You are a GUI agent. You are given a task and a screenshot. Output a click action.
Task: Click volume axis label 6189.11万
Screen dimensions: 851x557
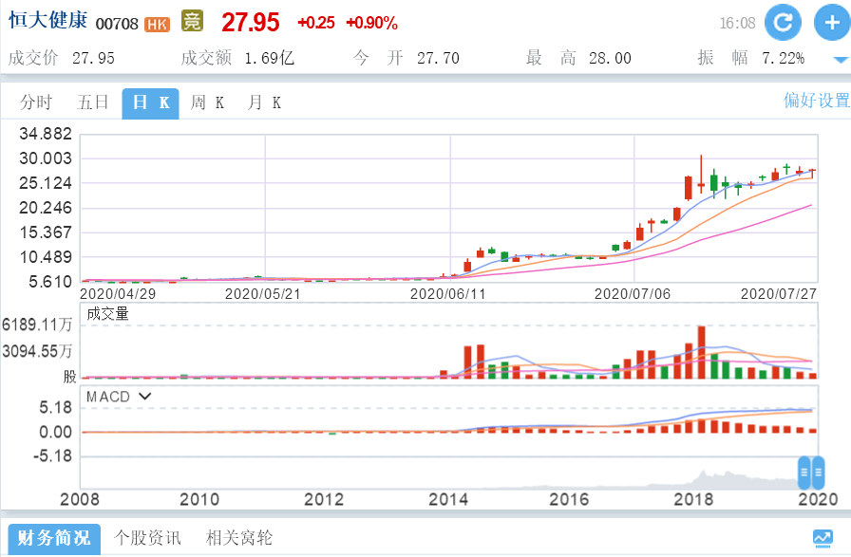coord(37,325)
